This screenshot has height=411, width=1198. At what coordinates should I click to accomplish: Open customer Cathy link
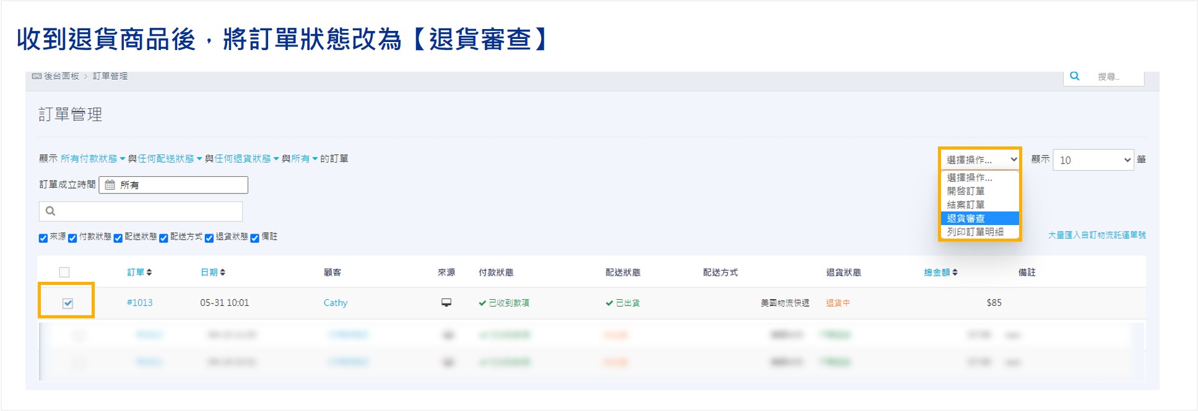coord(336,303)
